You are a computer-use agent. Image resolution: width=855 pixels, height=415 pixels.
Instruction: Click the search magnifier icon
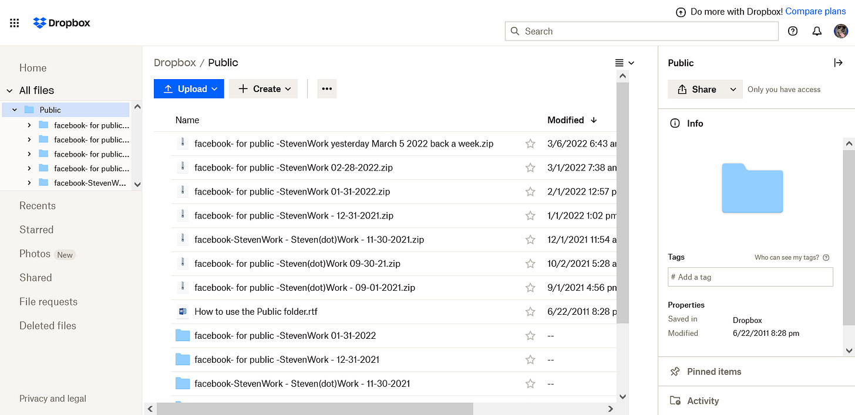click(515, 31)
